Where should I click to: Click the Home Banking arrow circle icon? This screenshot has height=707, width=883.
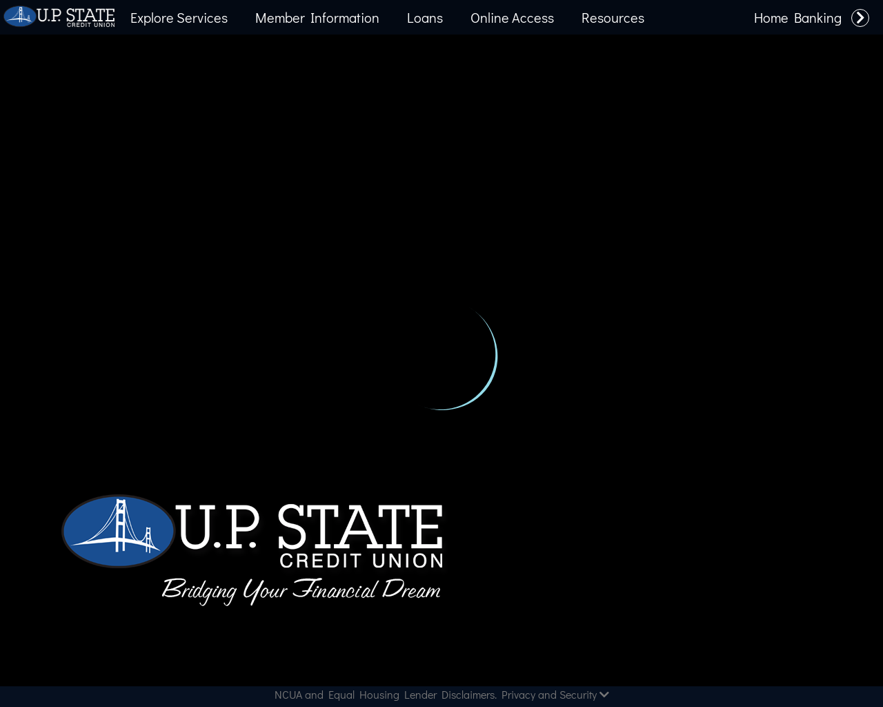click(860, 18)
